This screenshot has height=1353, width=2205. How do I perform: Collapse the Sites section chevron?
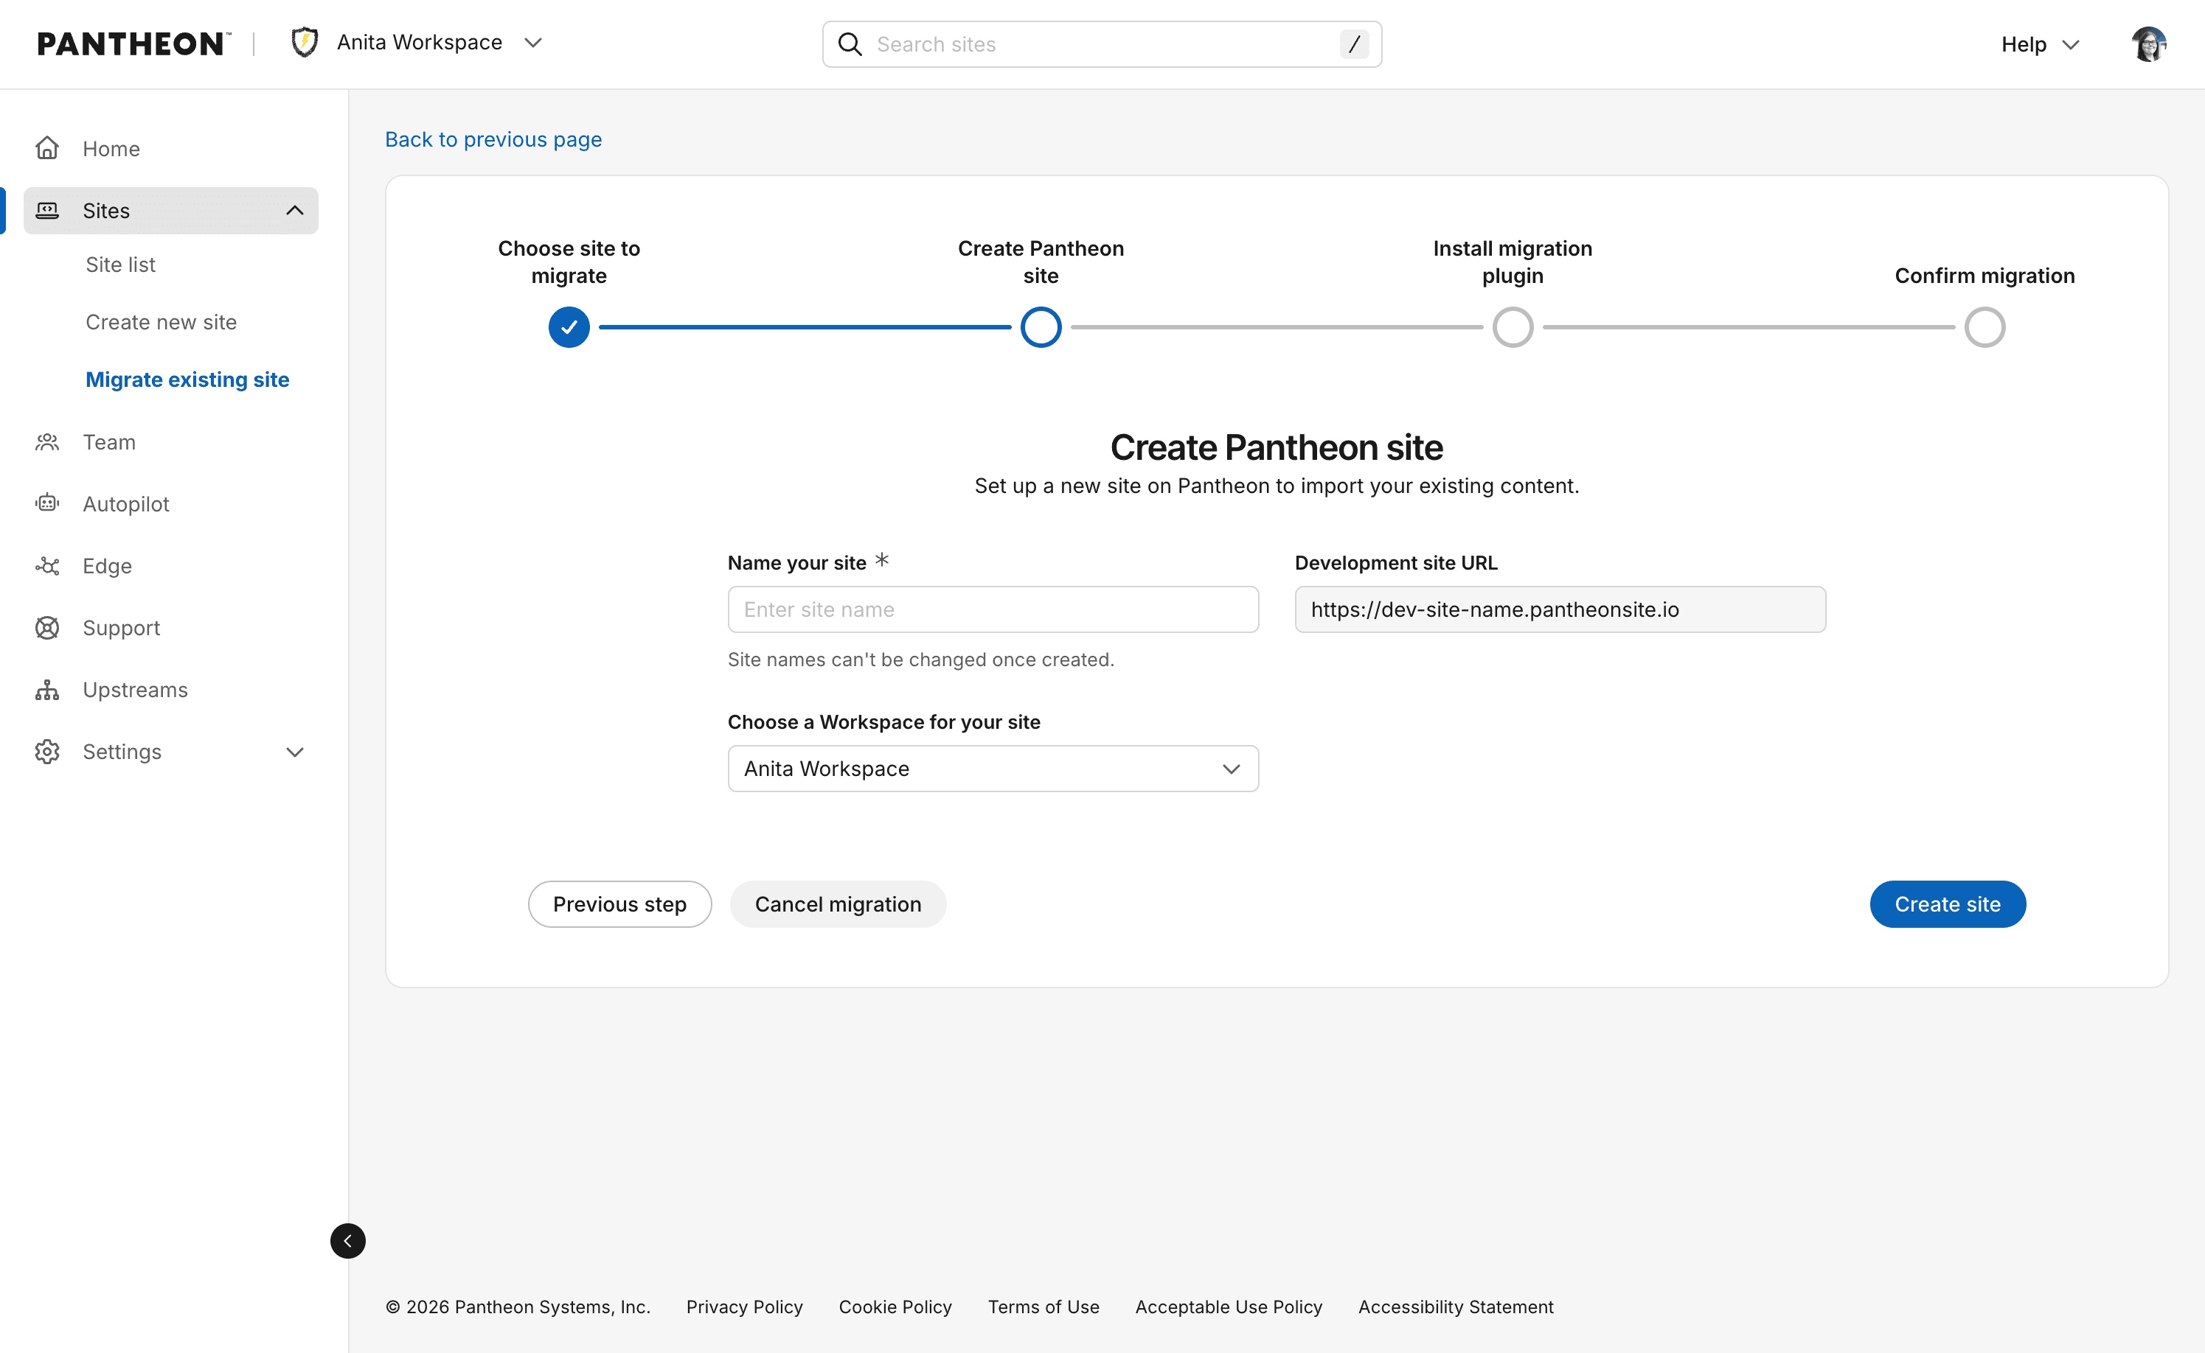(x=294, y=210)
